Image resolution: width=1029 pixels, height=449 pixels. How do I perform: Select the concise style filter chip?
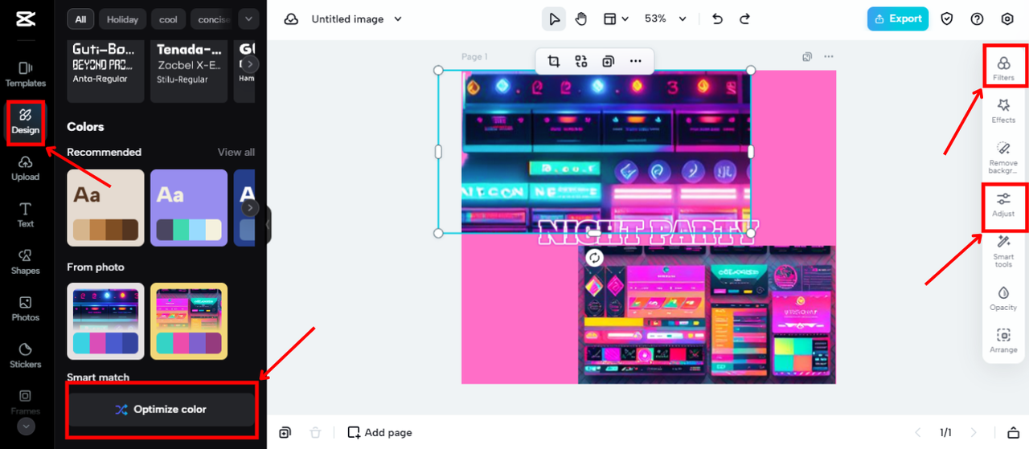click(x=213, y=19)
